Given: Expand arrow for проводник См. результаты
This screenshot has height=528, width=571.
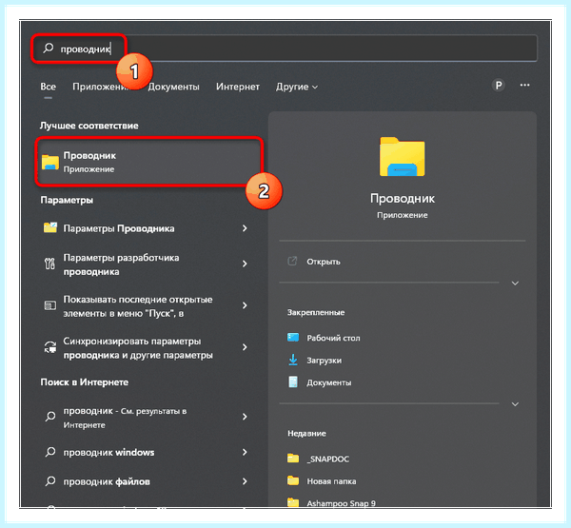Looking at the screenshot, I should click(245, 417).
